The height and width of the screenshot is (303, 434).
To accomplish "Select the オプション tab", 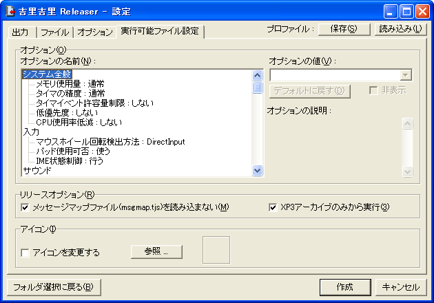I will point(94,32).
